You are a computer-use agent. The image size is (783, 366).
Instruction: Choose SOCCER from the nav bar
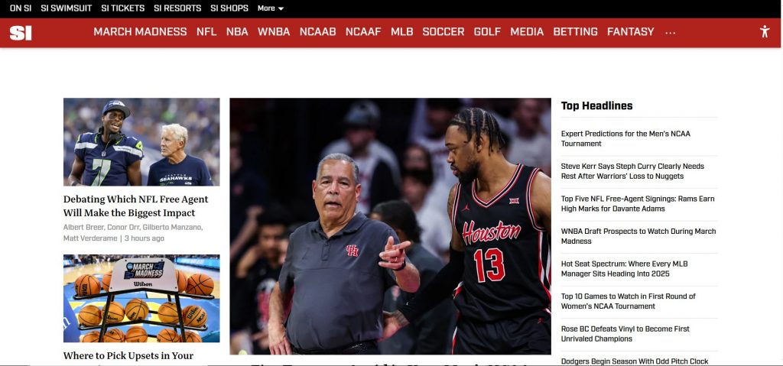coord(443,31)
